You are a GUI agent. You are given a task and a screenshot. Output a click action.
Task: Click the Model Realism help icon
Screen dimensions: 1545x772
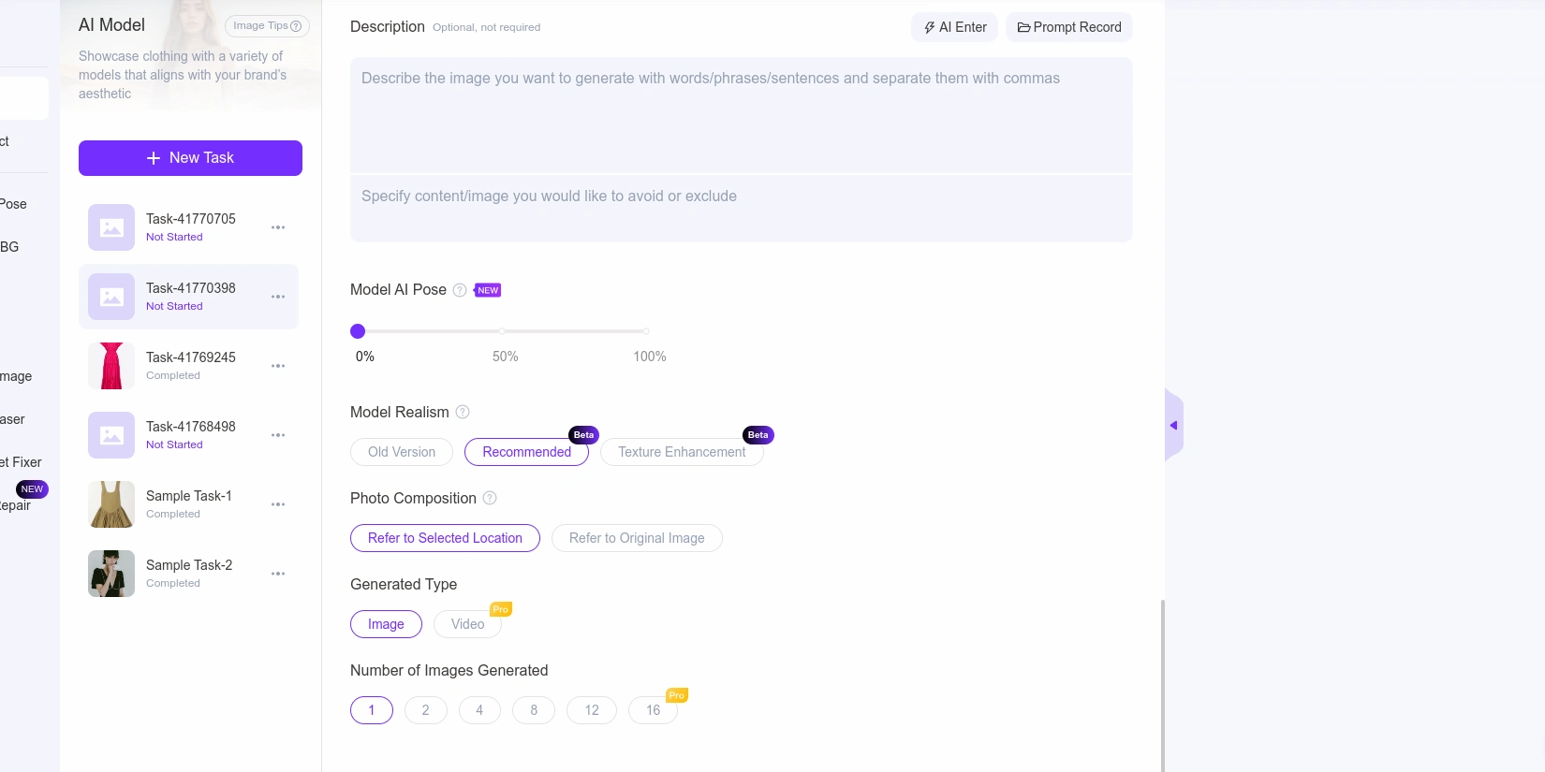click(463, 413)
